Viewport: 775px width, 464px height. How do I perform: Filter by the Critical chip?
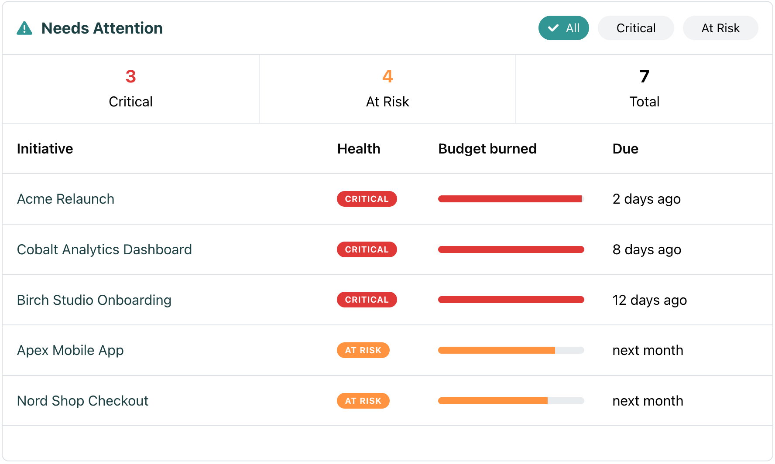[636, 28]
